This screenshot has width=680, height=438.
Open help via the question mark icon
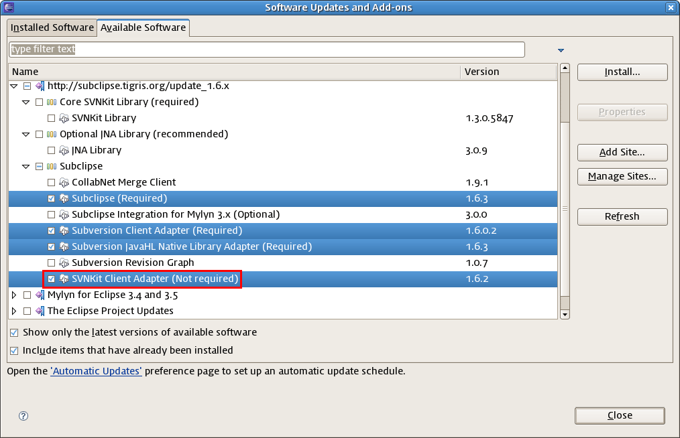click(23, 416)
